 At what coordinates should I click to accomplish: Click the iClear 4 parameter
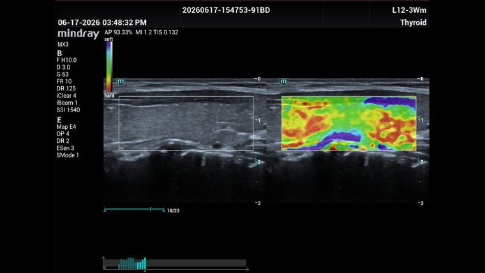pyautogui.click(x=66, y=96)
